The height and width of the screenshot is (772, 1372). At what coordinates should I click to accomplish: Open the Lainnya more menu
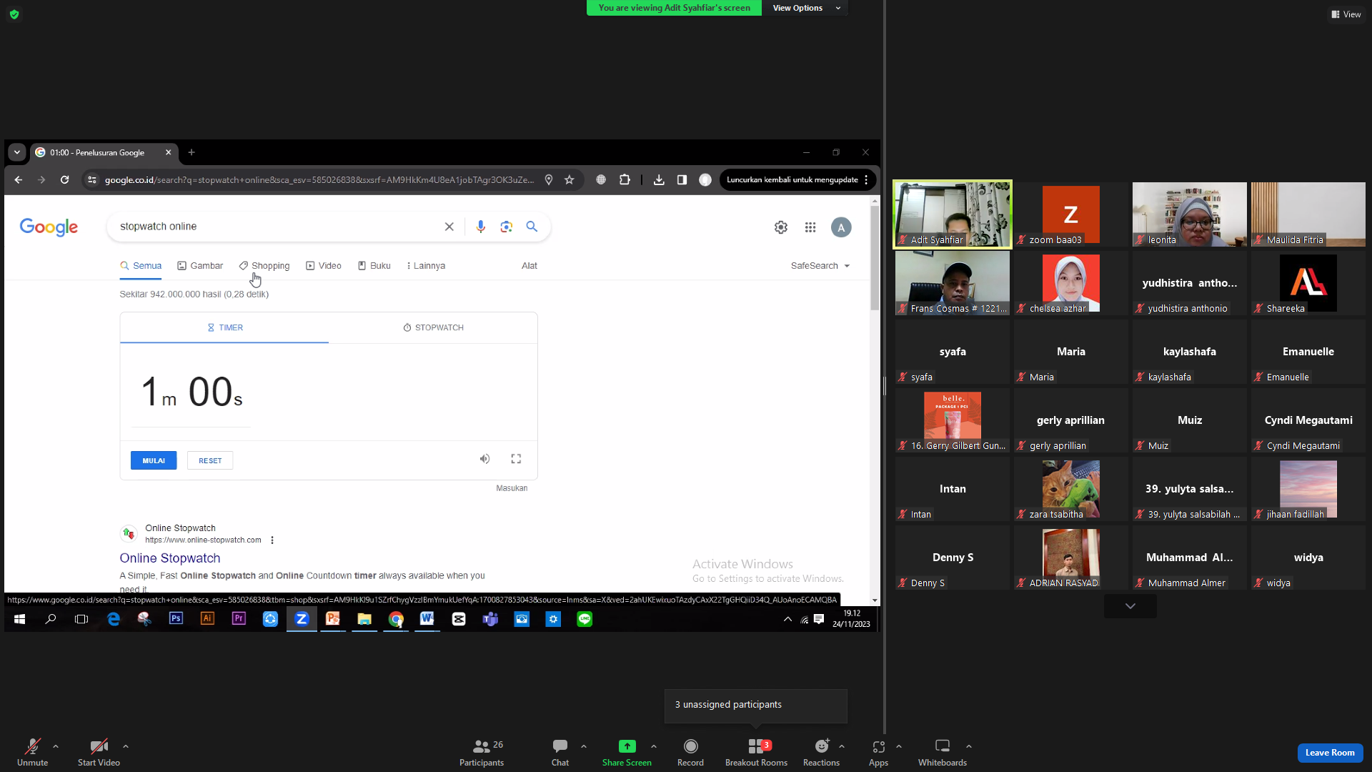[x=426, y=266]
